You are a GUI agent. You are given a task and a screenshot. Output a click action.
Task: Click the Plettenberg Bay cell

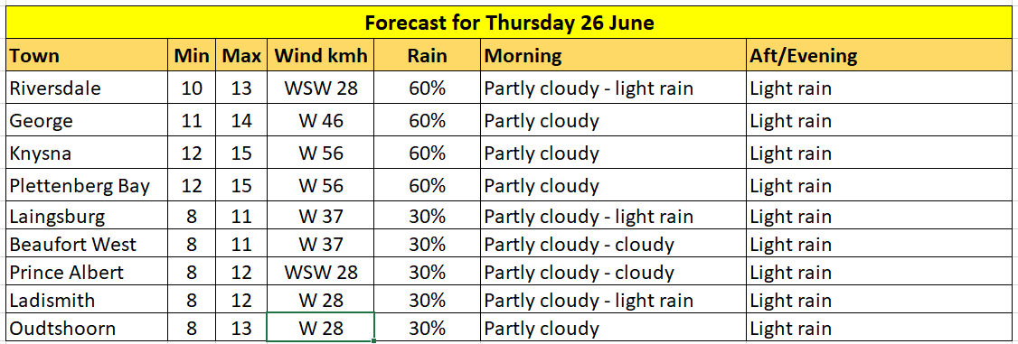pos(89,186)
